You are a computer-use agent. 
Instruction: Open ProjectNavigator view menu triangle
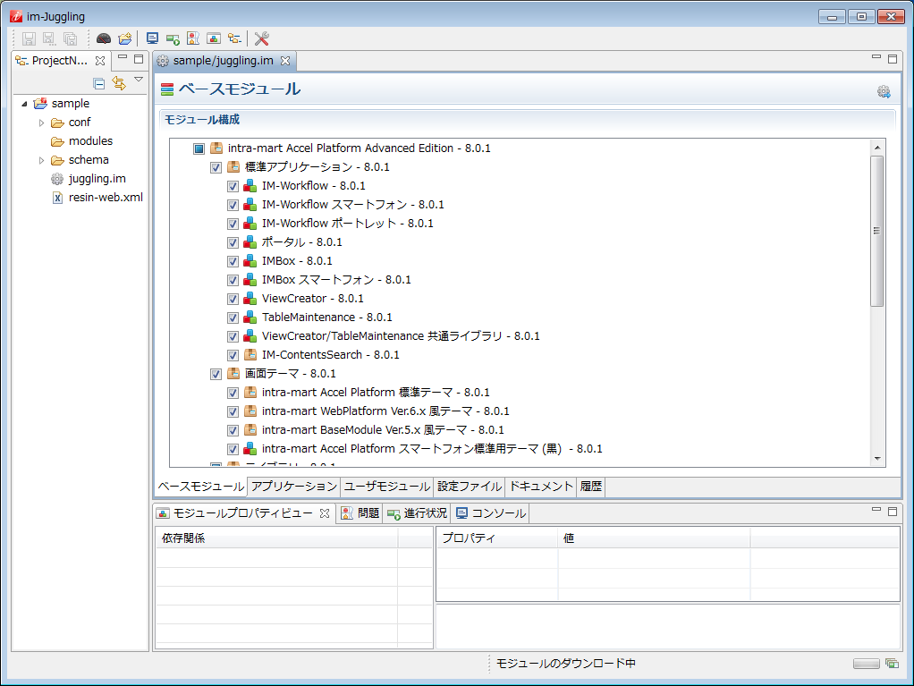[x=139, y=80]
